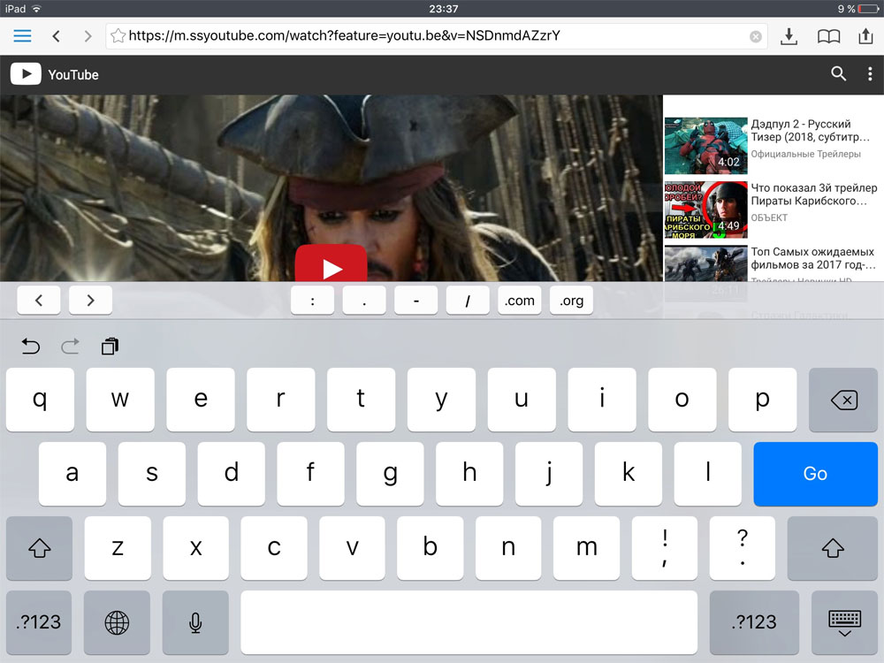
Task: Tap the colon shortcut key
Action: [312, 301]
